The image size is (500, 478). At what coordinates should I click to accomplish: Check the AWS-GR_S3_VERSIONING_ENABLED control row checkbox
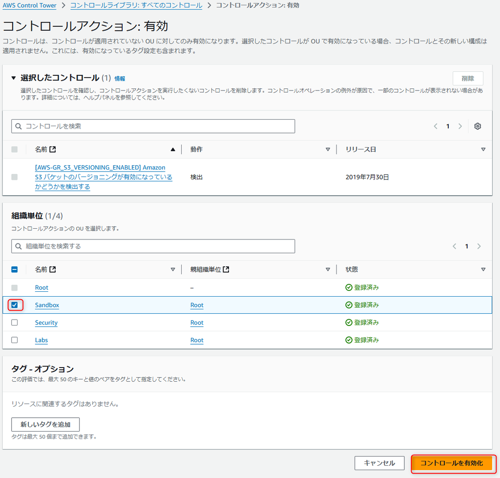coord(14,177)
